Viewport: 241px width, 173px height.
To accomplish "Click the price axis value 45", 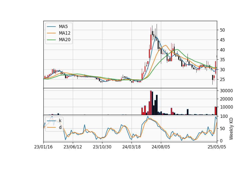I will [222, 40].
